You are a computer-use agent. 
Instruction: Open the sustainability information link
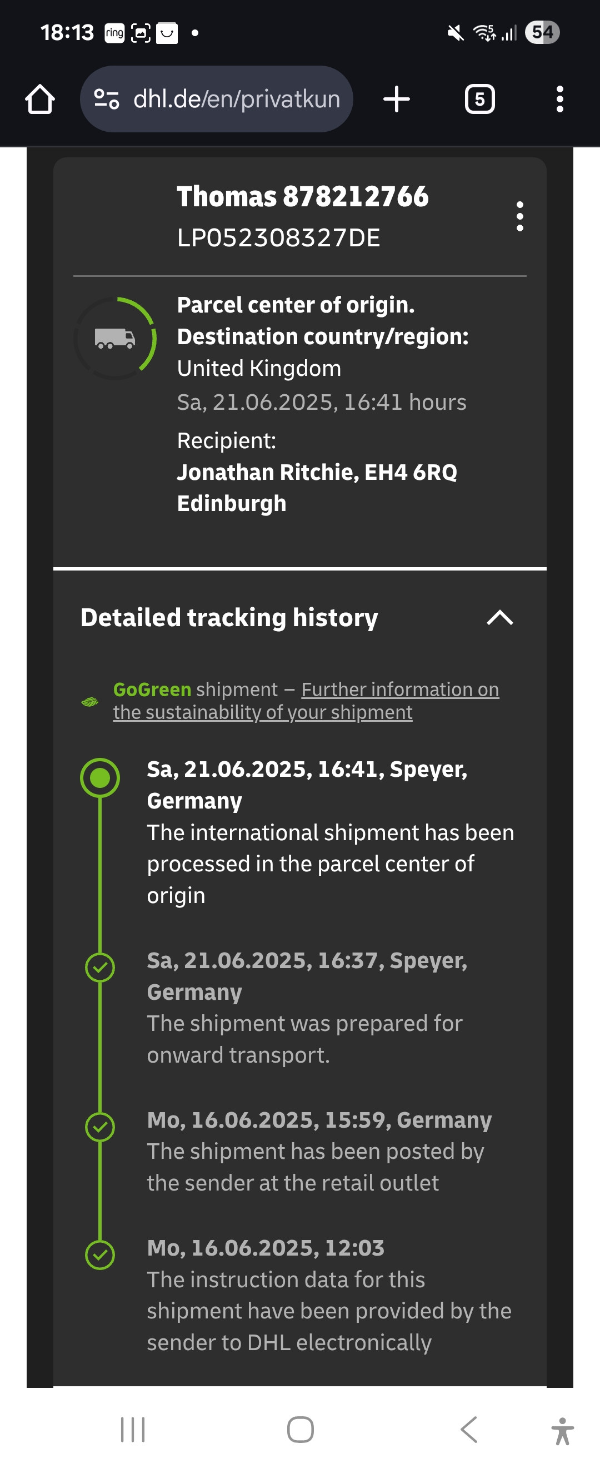tap(306, 701)
